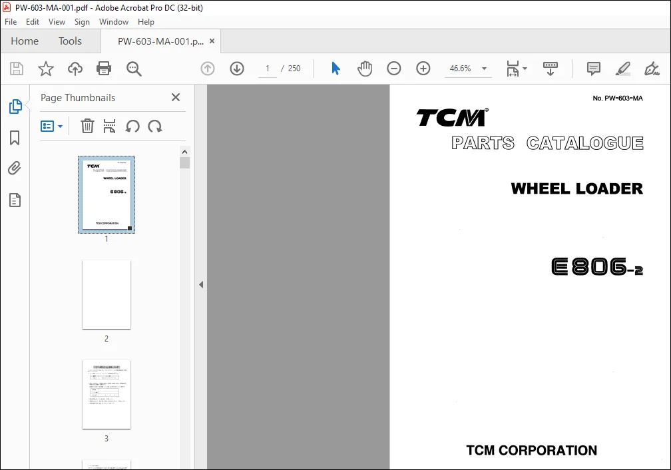Open the Attachments paperclip panel
This screenshot has height=470, width=671.
tap(15, 168)
